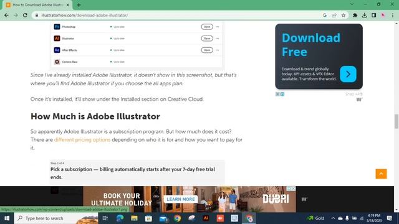
Task: Show hidden system tray icons
Action: point(333,218)
